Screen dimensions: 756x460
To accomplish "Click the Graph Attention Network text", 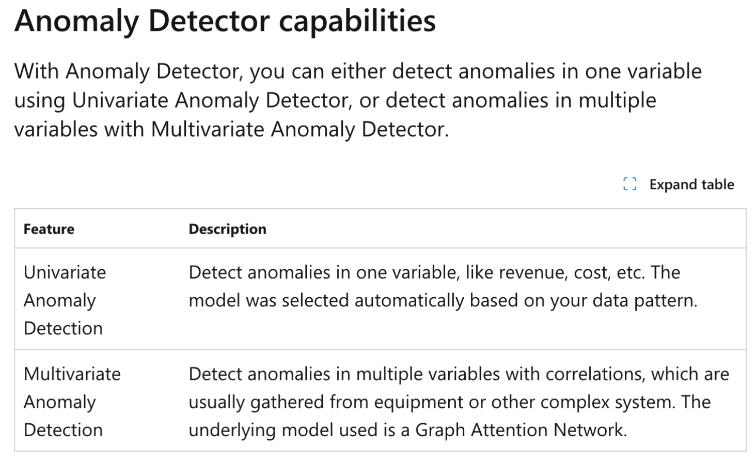I will [520, 430].
